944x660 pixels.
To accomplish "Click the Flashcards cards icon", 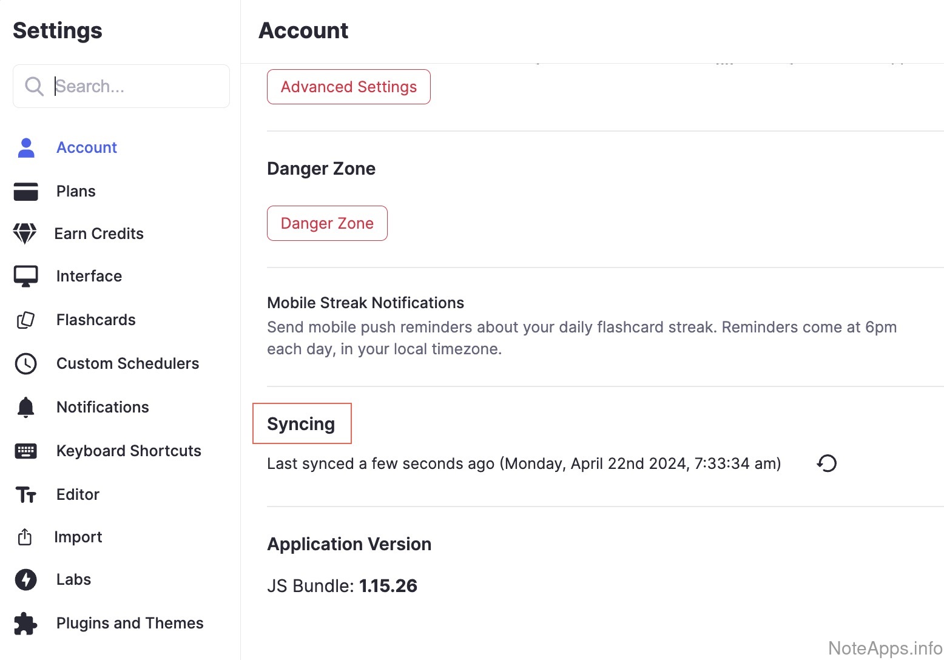I will [25, 320].
